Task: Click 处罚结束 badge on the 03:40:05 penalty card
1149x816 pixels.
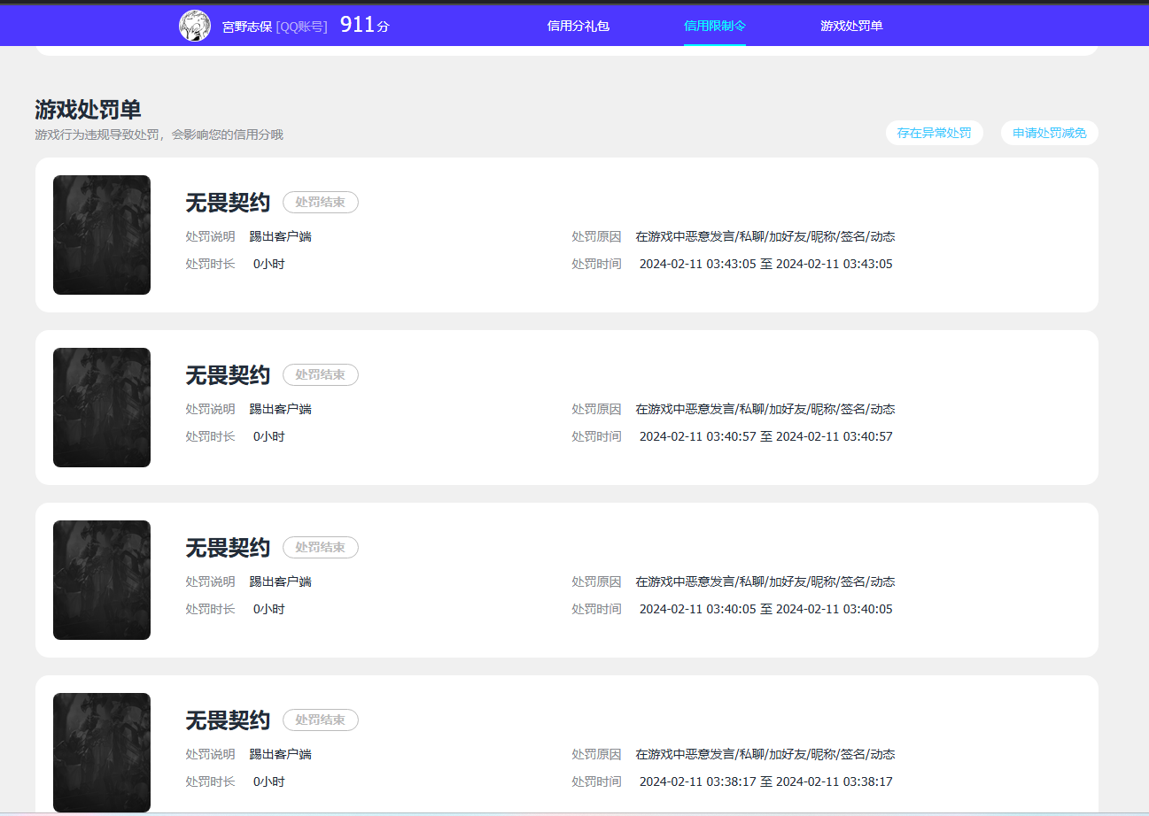Action: tap(321, 547)
